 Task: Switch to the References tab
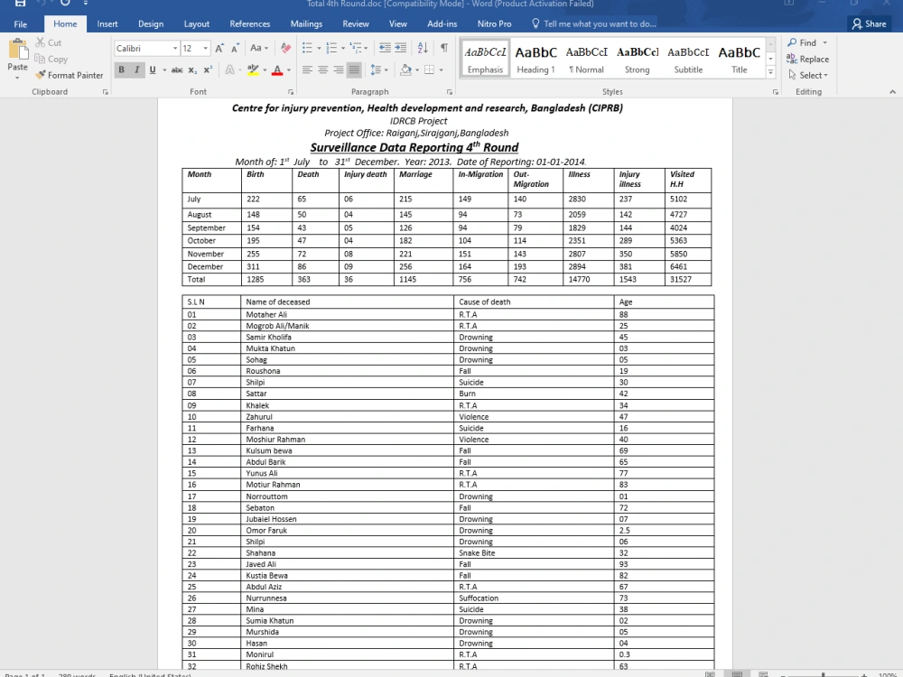pos(250,23)
